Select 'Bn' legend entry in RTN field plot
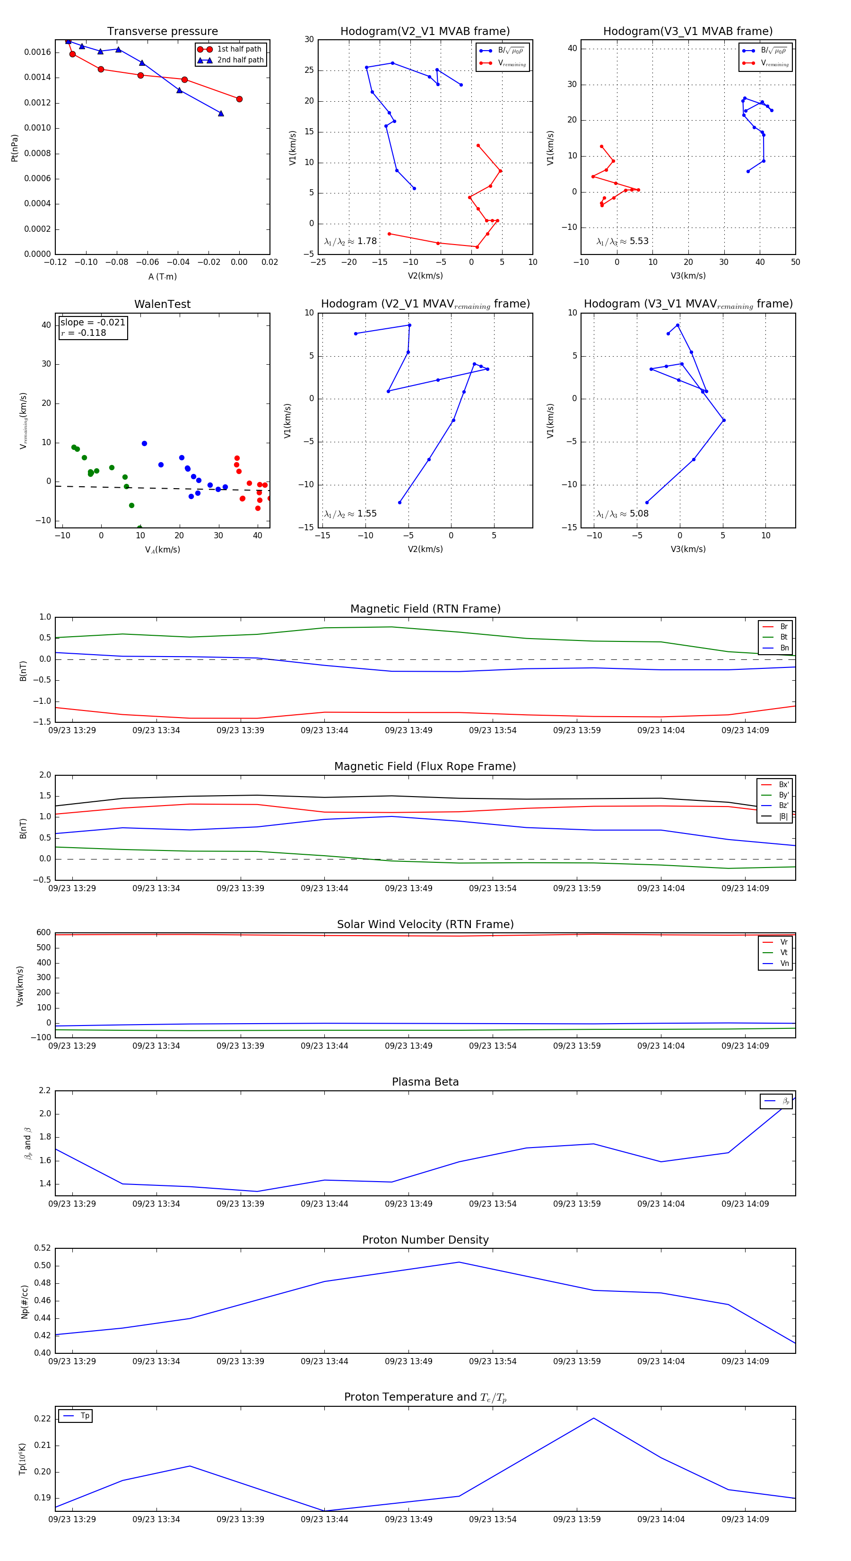The width and height of the screenshot is (851, 1561). (775, 648)
